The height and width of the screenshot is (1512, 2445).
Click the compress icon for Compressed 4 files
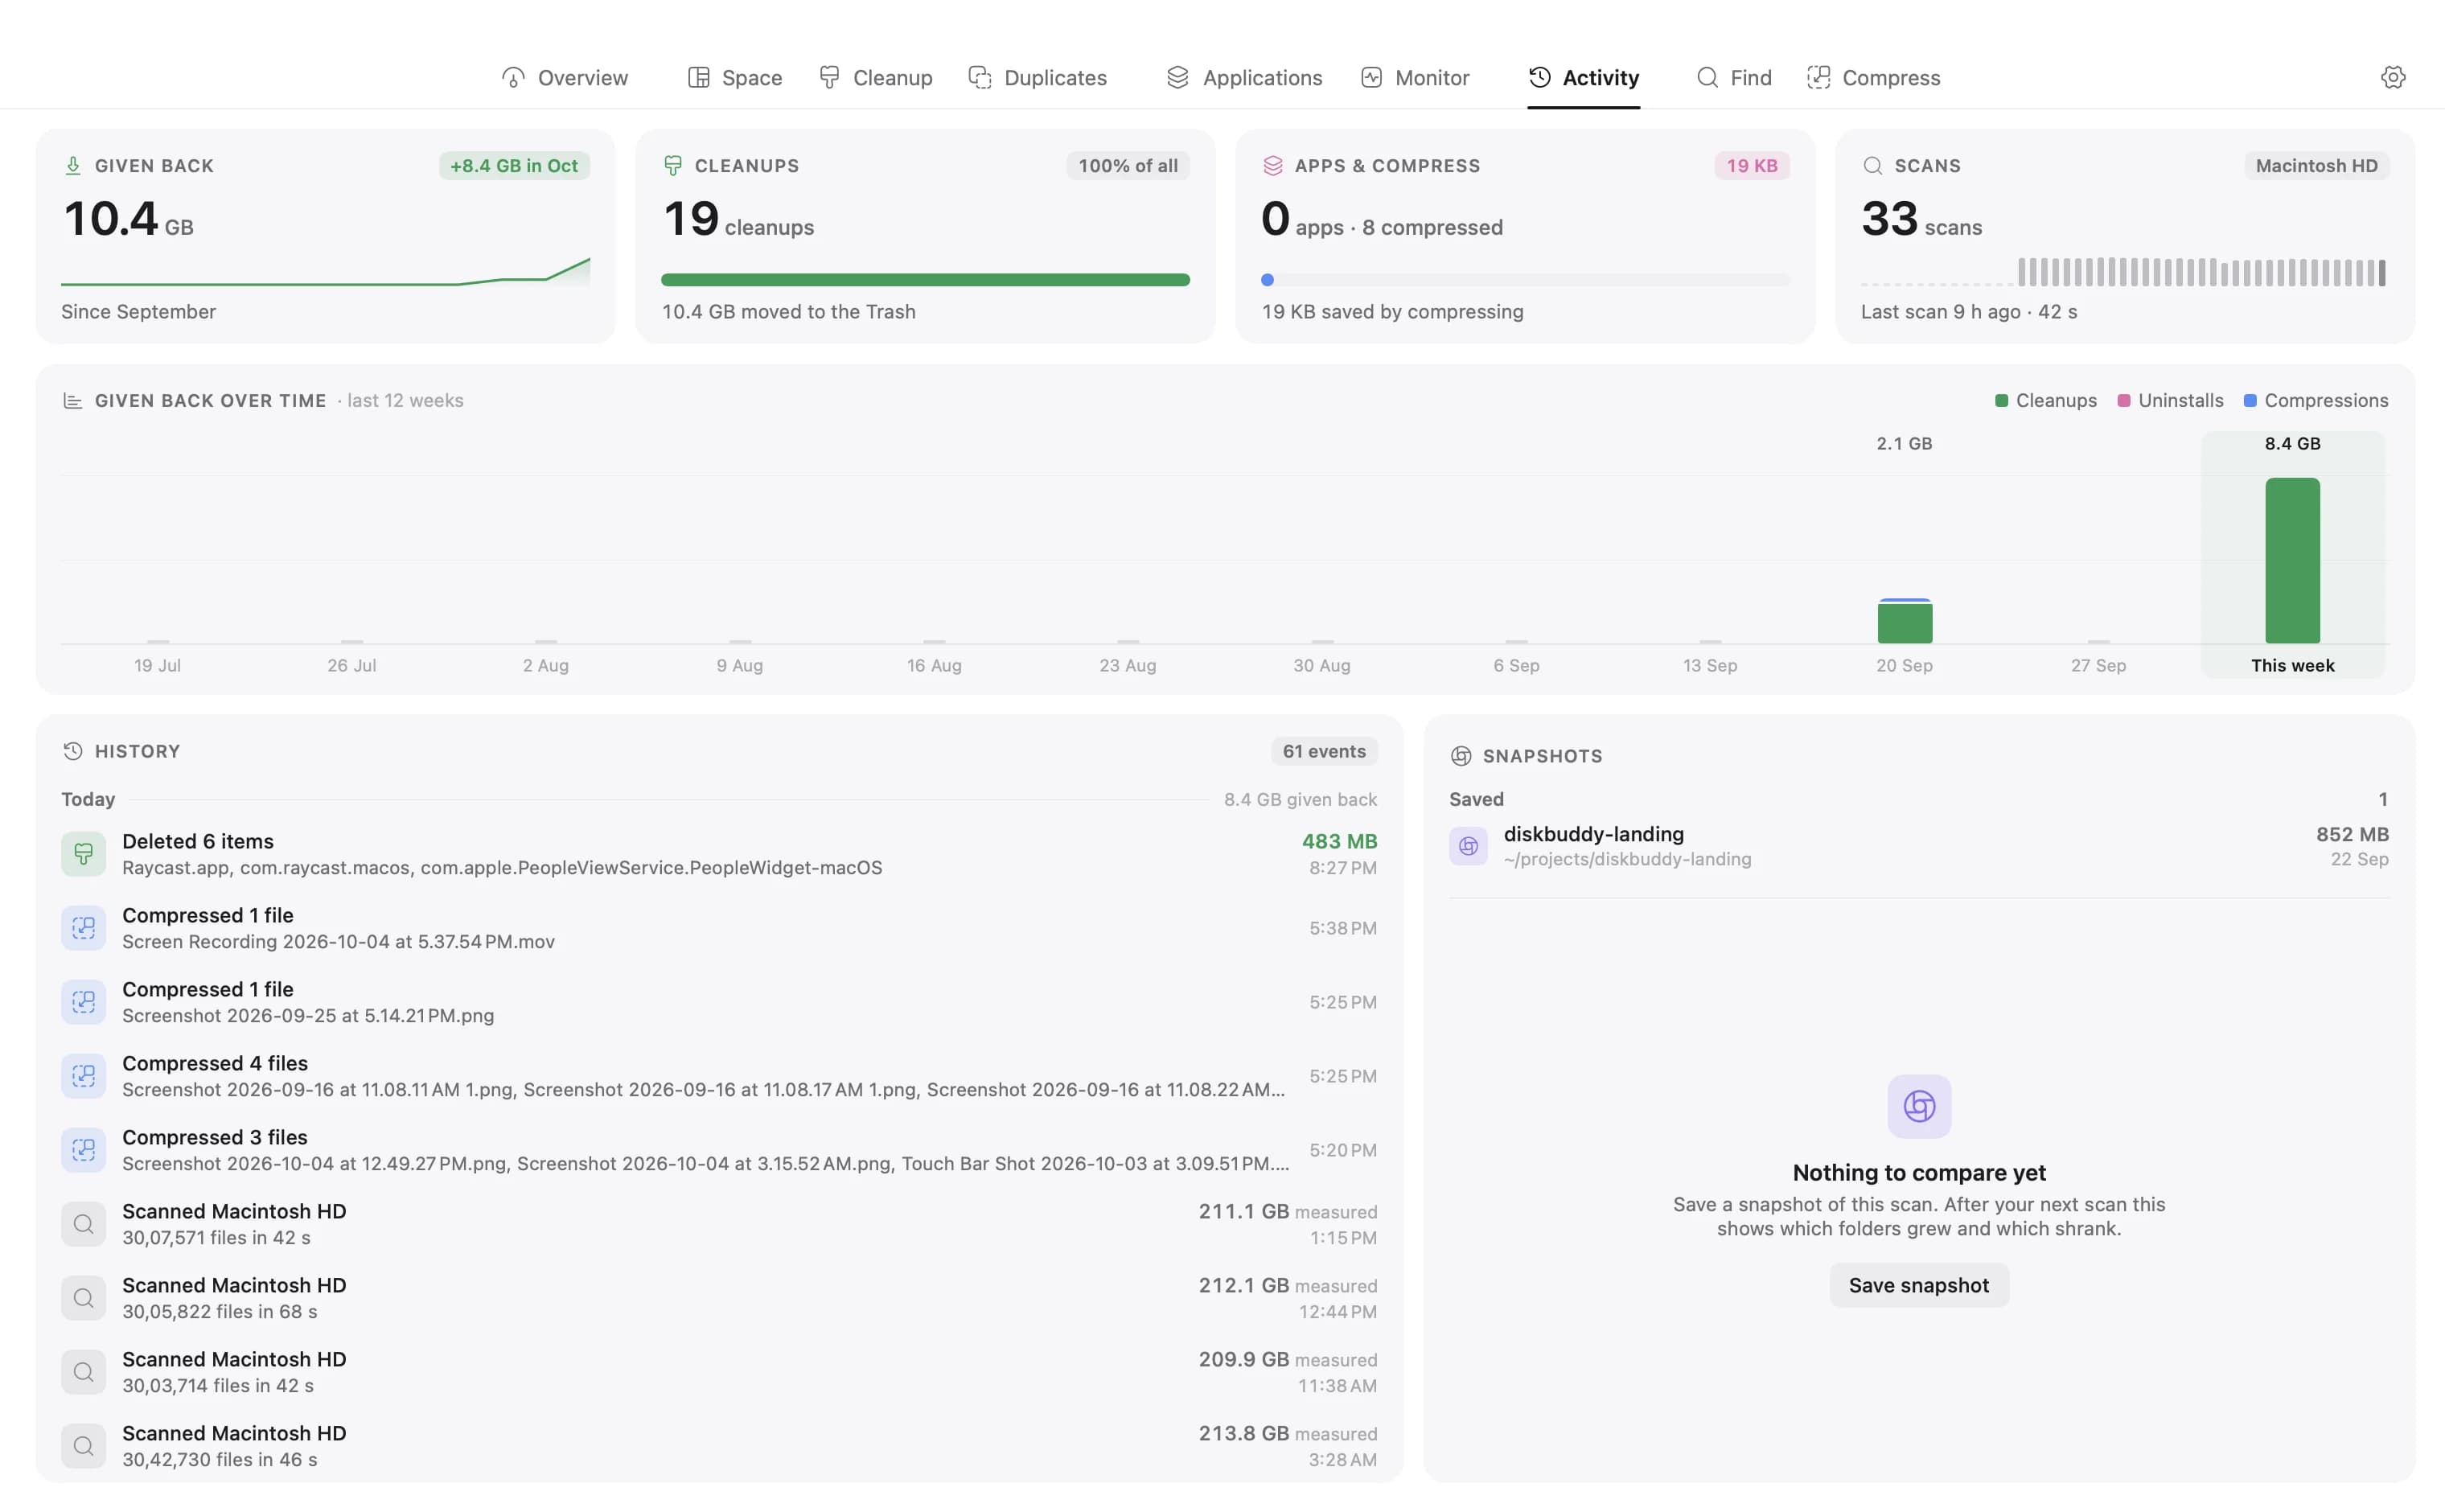click(x=83, y=1076)
